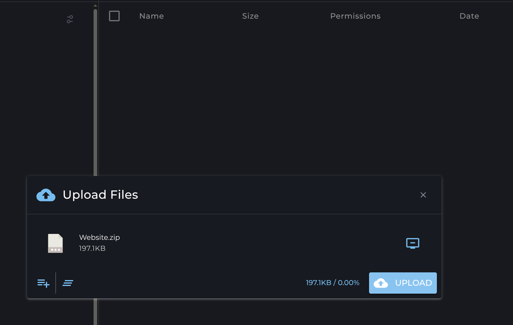
Task: Click the 197.1KB / 0.00% progress indicator
Action: tap(332, 283)
